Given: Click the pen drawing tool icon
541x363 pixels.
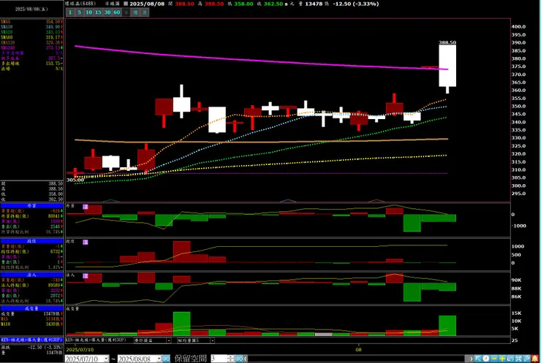Looking at the screenshot, I should click(x=526, y=359).
